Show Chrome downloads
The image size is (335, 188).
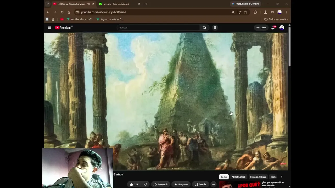265,12
